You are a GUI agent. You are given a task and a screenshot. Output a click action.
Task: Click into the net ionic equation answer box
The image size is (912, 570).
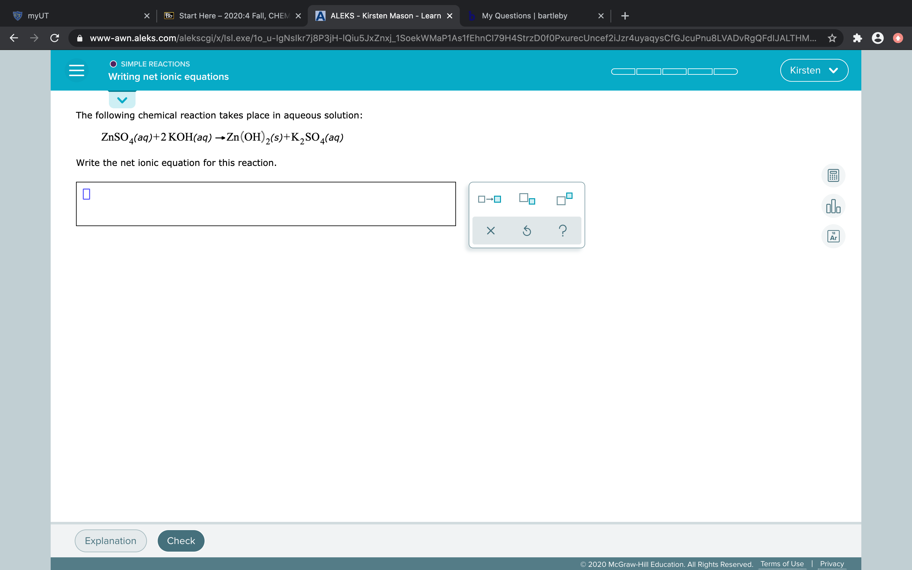(266, 204)
